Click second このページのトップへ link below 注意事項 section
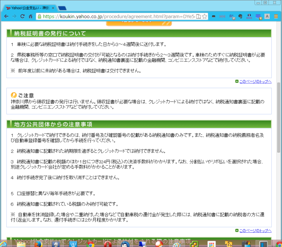Viewport: 282px width, 247px height. (255, 231)
